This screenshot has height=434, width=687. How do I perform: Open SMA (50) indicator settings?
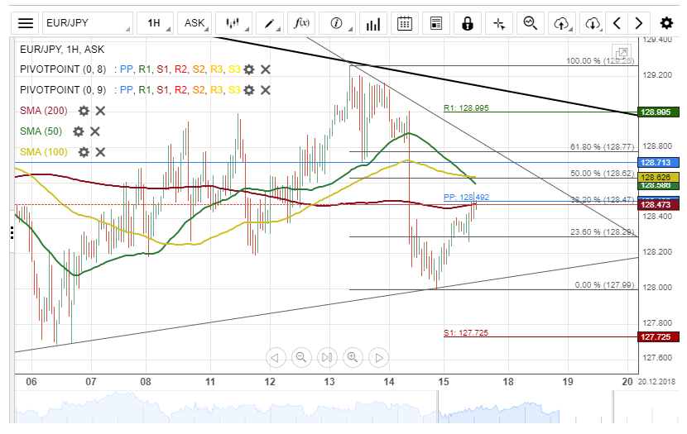79,131
